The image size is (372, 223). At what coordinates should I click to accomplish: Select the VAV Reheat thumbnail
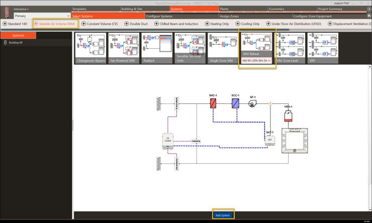[x=256, y=45]
